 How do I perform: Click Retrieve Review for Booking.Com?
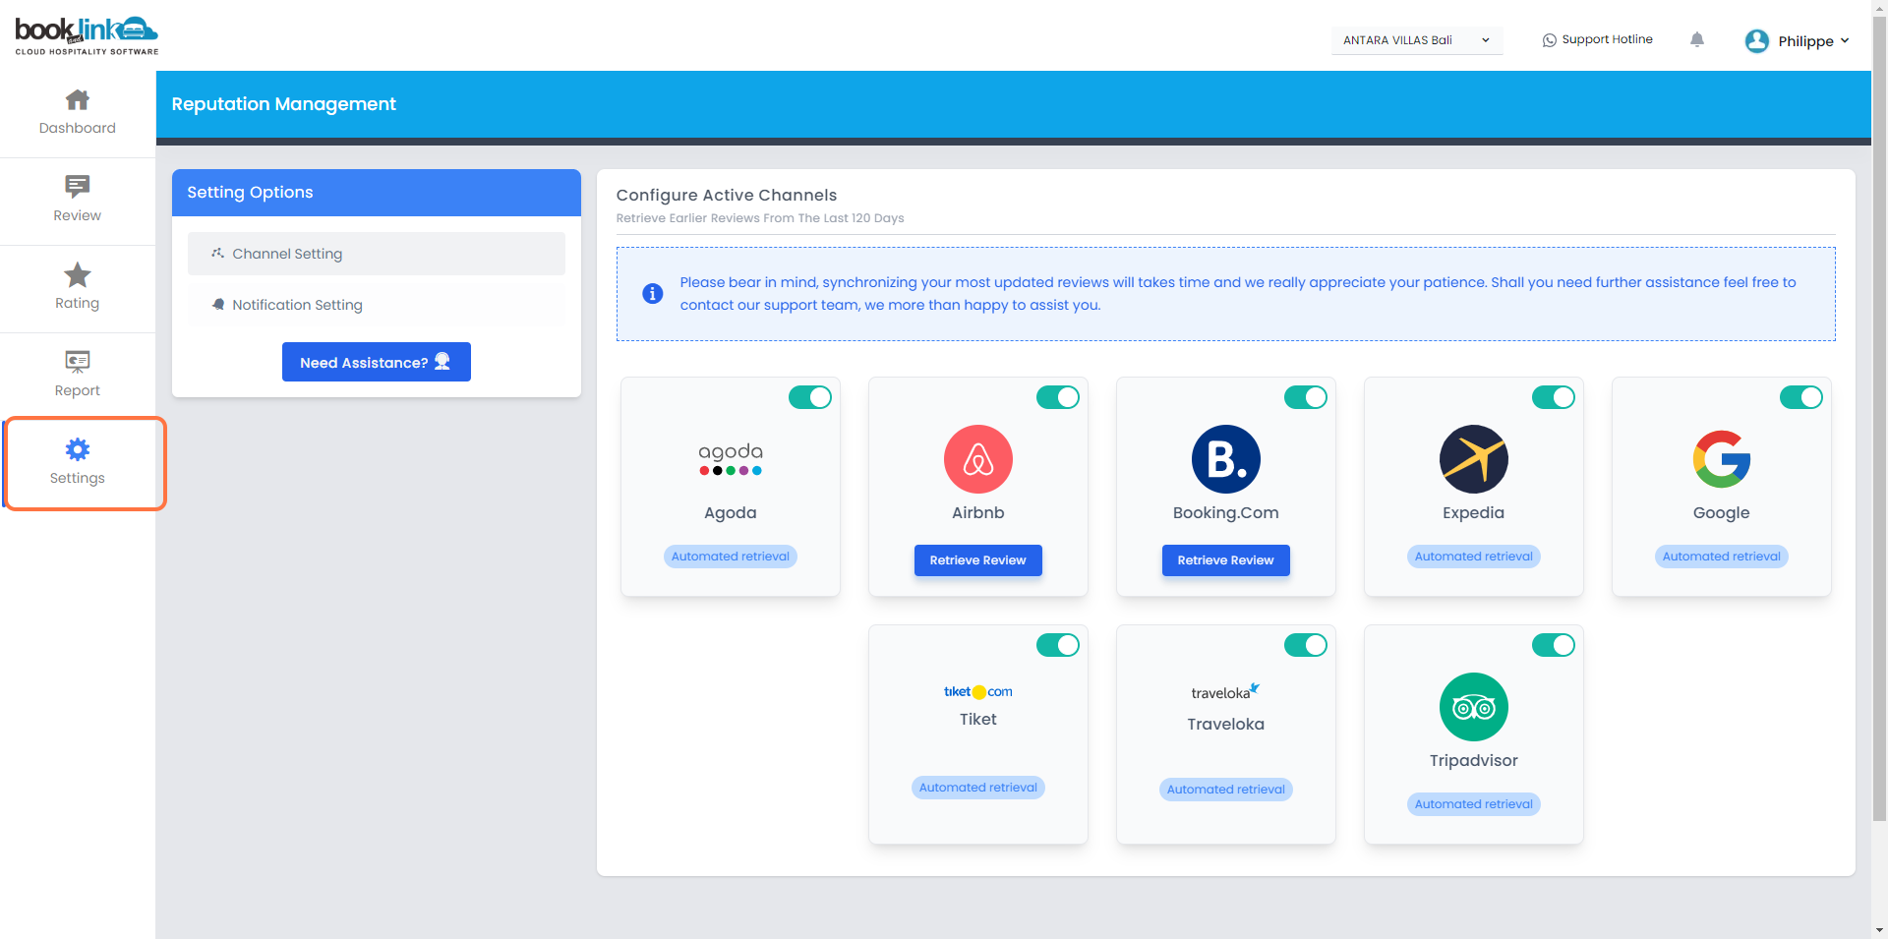point(1226,560)
